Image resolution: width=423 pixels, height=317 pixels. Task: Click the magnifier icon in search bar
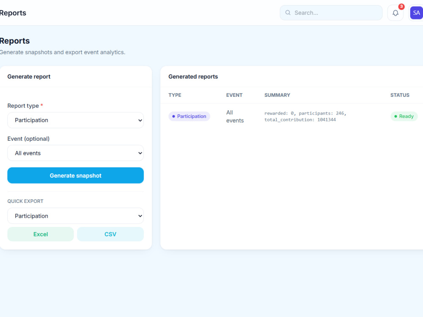[288, 13]
